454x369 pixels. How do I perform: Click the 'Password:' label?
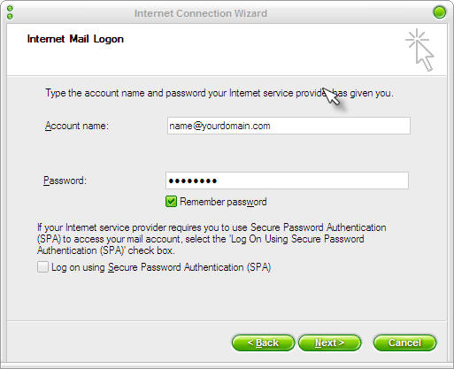65,181
